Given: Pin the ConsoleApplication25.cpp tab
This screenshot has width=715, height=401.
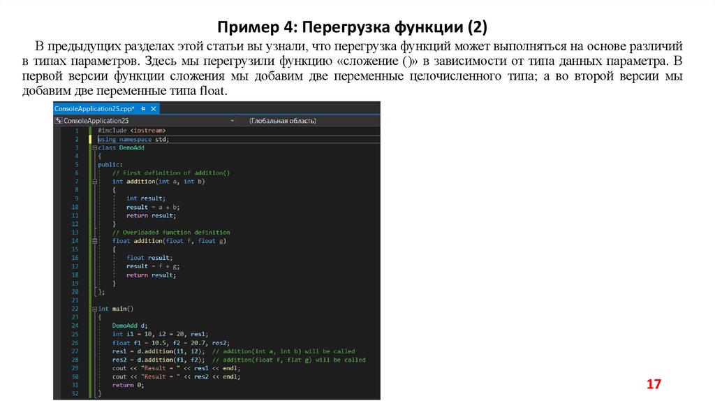Looking at the screenshot, I should (143, 108).
